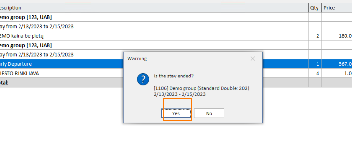
Task: Click the Warning dialog title bar
Action: (186, 59)
